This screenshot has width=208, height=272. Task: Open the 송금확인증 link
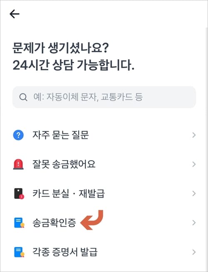pyautogui.click(x=104, y=223)
